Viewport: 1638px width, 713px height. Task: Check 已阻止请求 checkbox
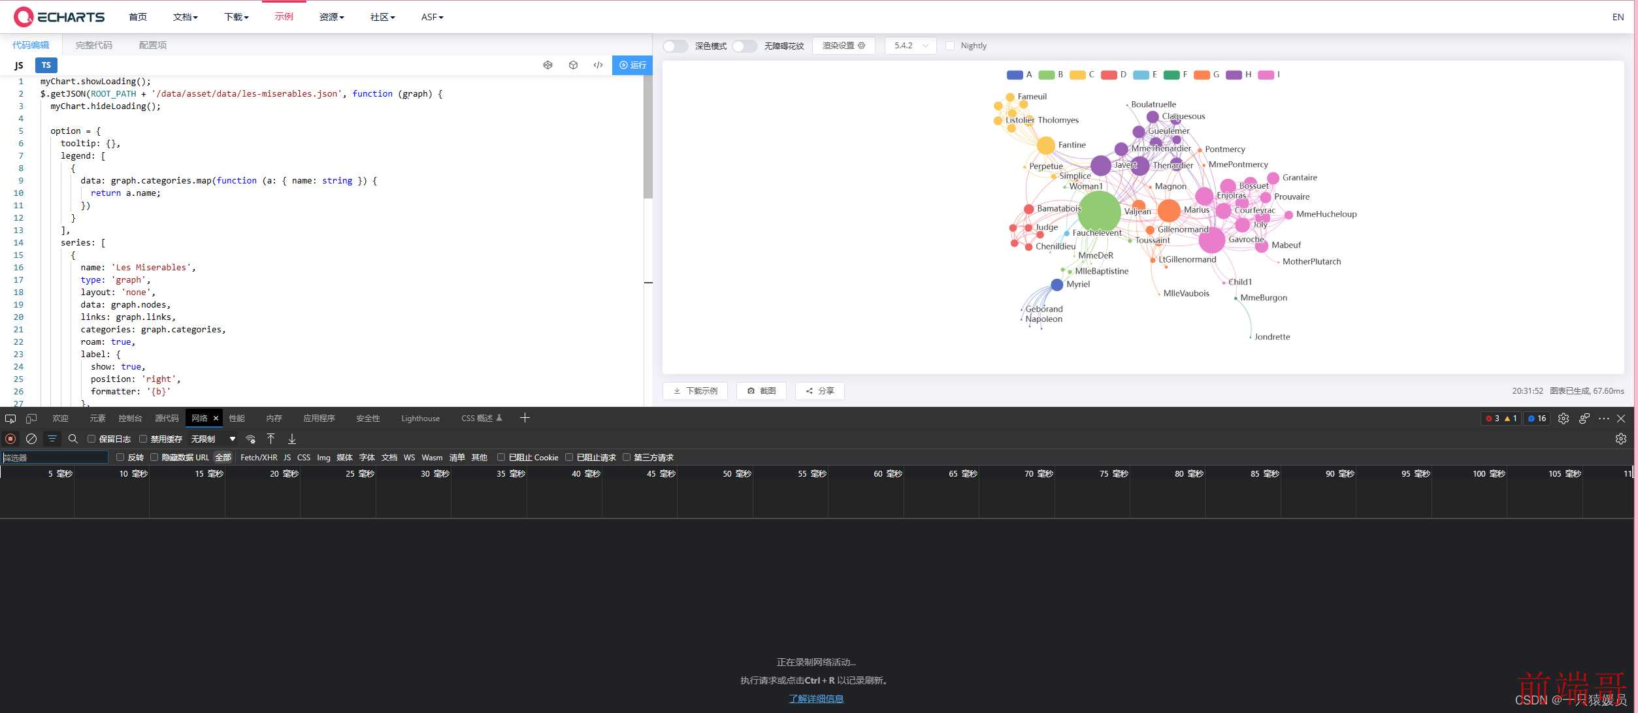(569, 457)
